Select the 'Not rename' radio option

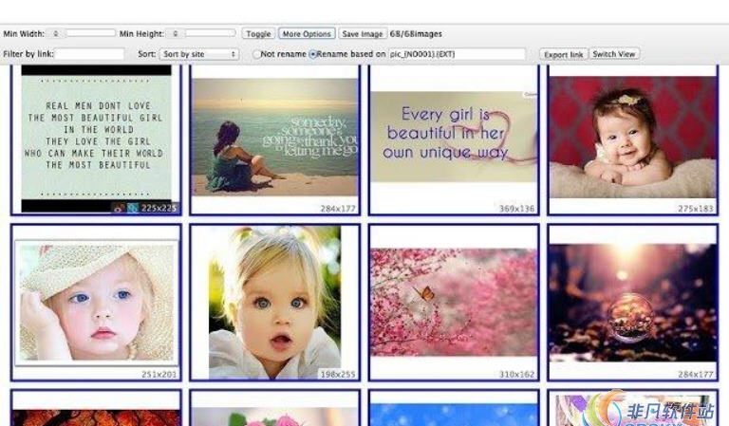[256, 54]
